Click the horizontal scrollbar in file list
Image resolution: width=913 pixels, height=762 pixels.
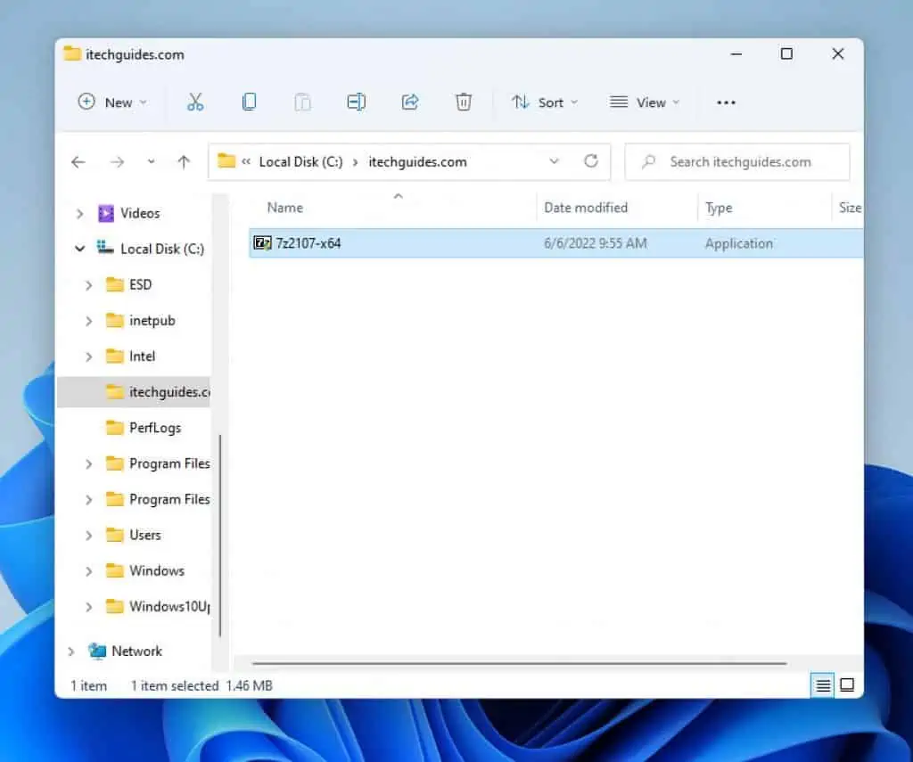coord(519,663)
